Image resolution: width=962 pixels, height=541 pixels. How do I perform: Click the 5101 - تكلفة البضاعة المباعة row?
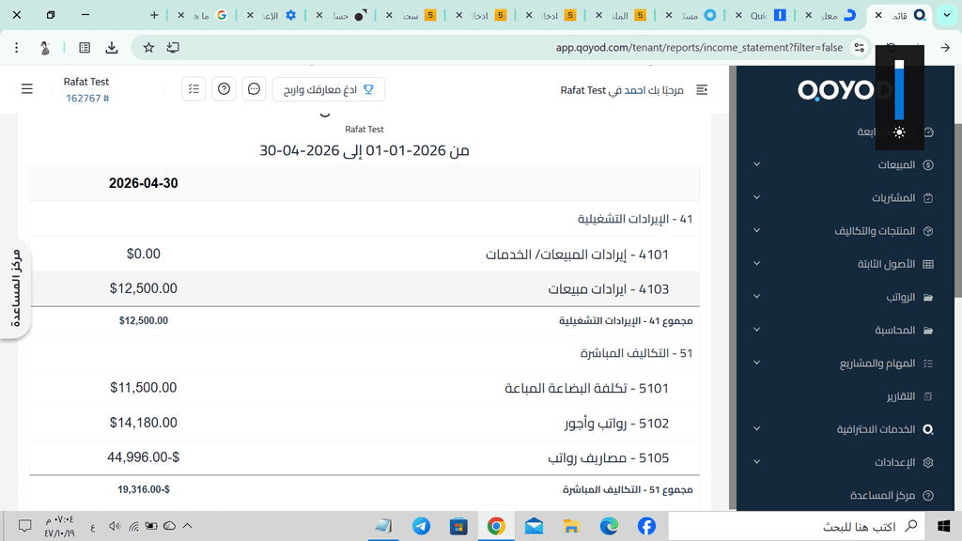[365, 388]
